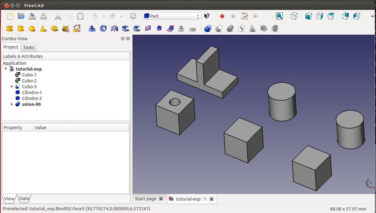376x213 pixels.
Task: Show hidden toolbar items via overflow chevron
Action: click(372, 16)
